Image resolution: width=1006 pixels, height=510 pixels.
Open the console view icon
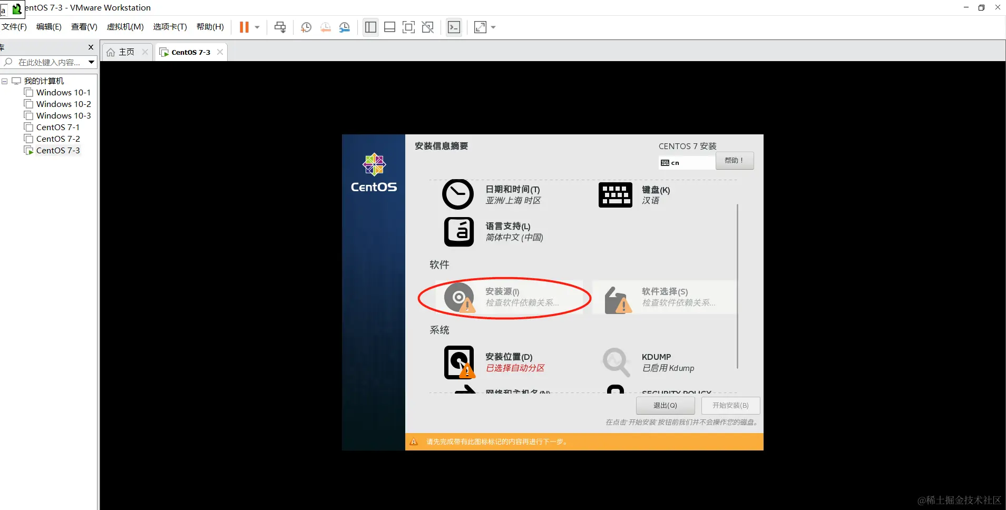tap(454, 27)
